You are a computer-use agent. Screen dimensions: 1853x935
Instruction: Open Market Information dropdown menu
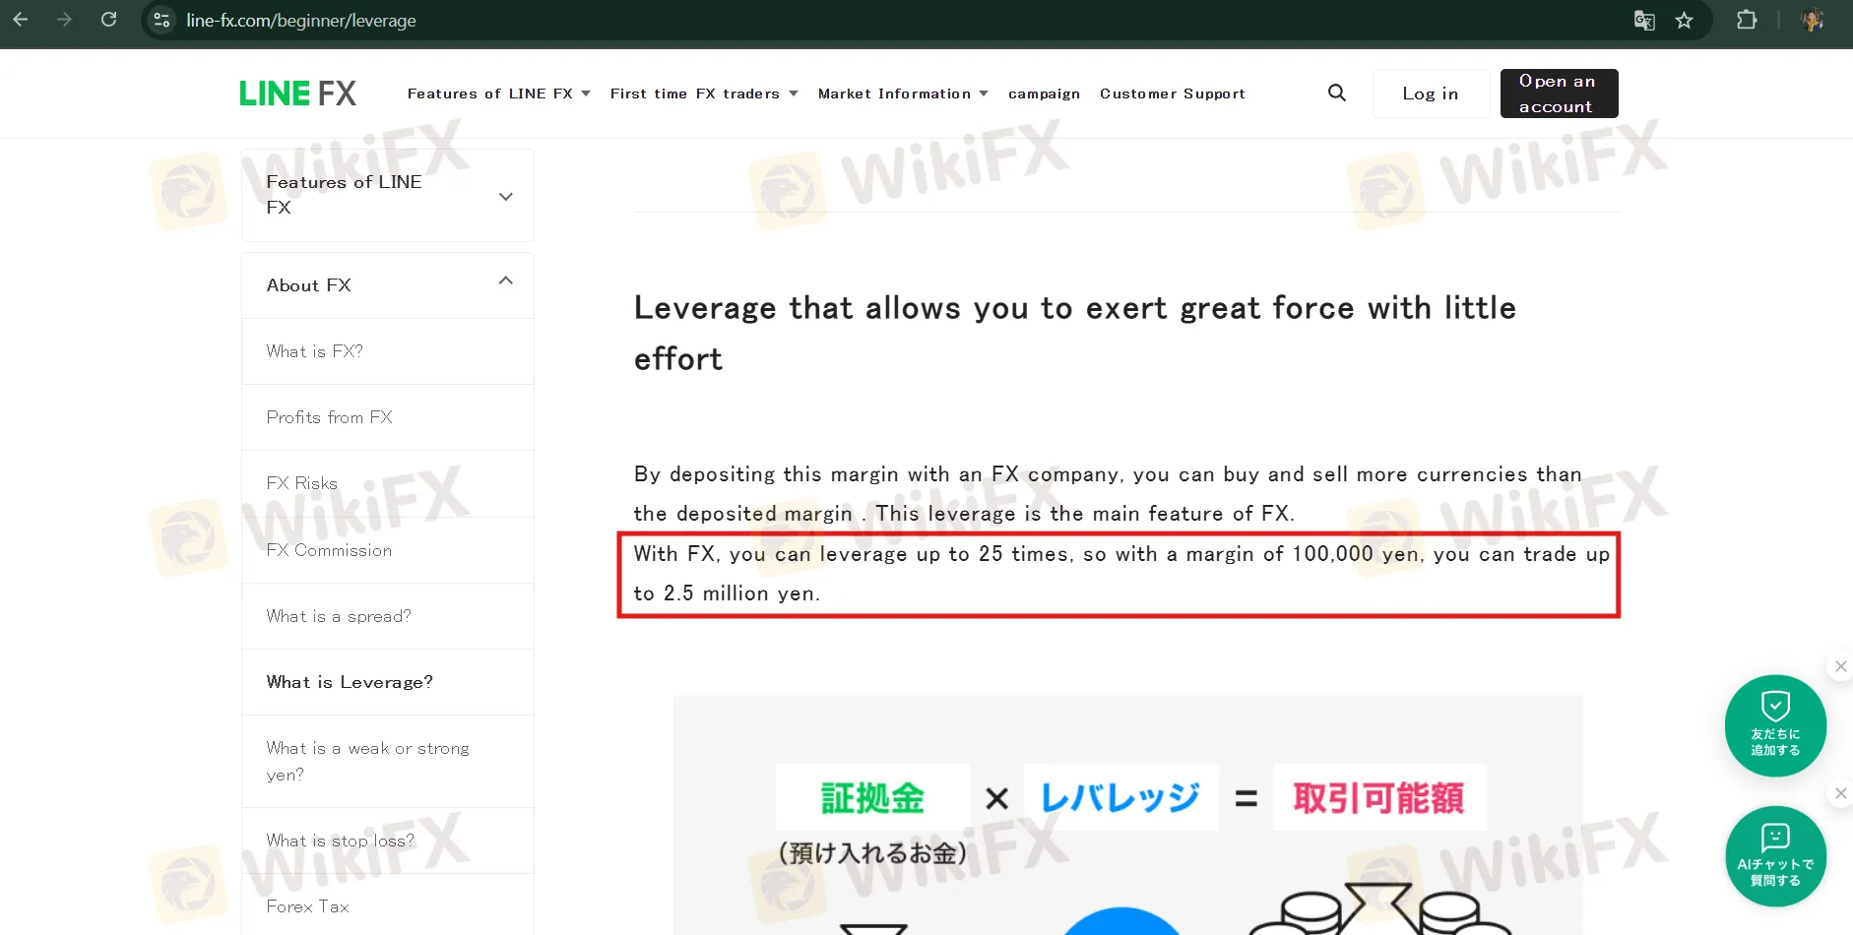(x=902, y=93)
